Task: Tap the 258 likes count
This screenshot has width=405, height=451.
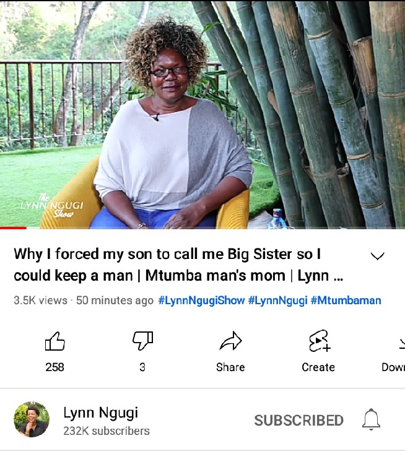Action: pyautogui.click(x=54, y=367)
